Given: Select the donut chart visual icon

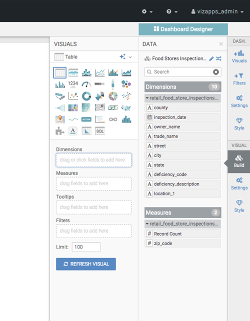Looking at the screenshot, I should coord(86,96).
